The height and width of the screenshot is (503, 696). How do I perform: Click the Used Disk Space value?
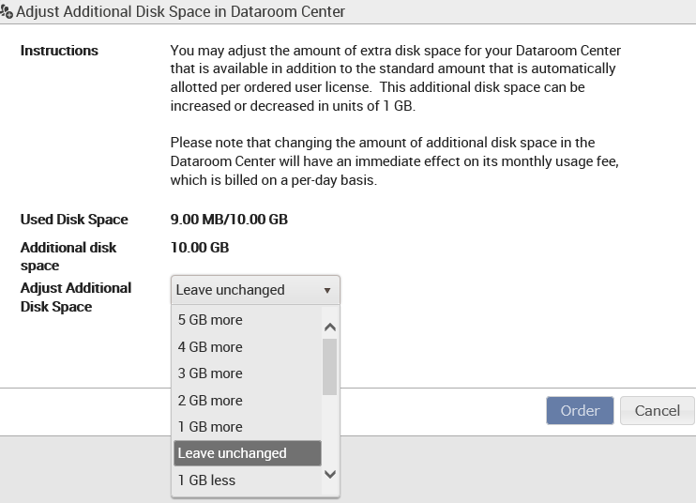[229, 220]
